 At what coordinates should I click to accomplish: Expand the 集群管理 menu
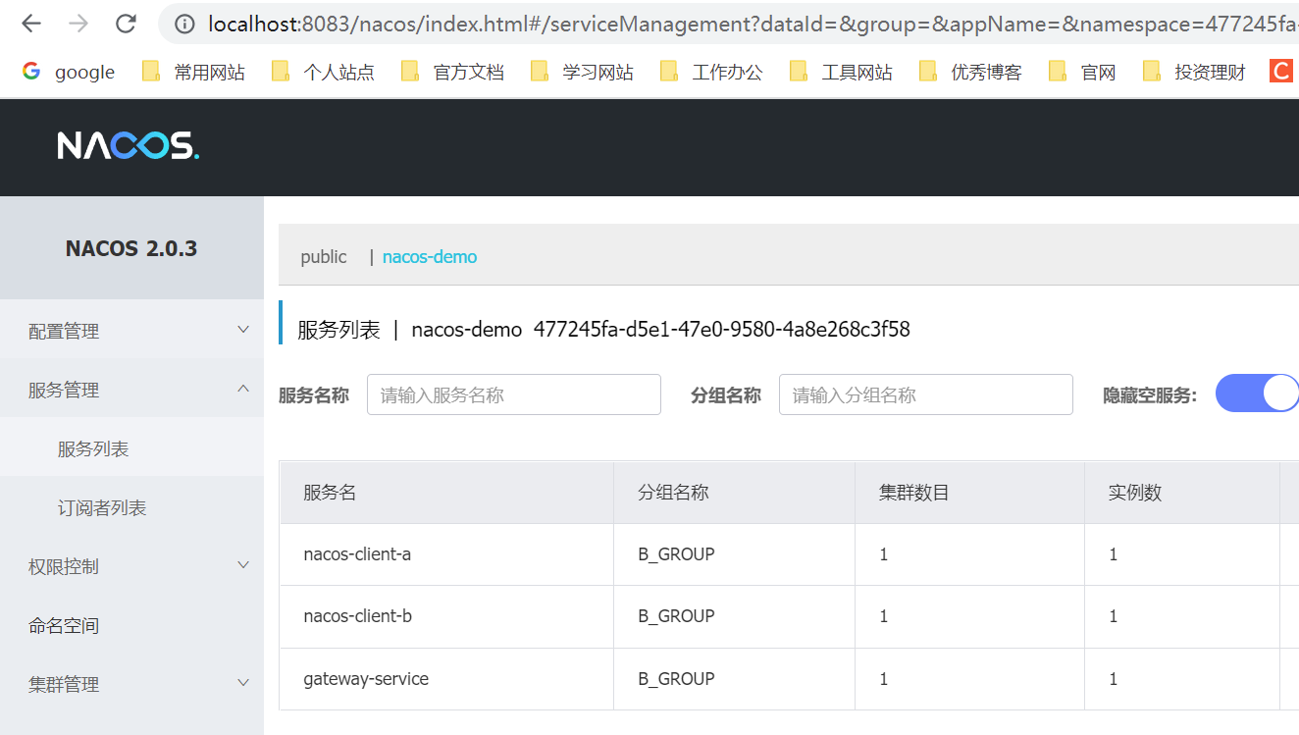(x=131, y=684)
